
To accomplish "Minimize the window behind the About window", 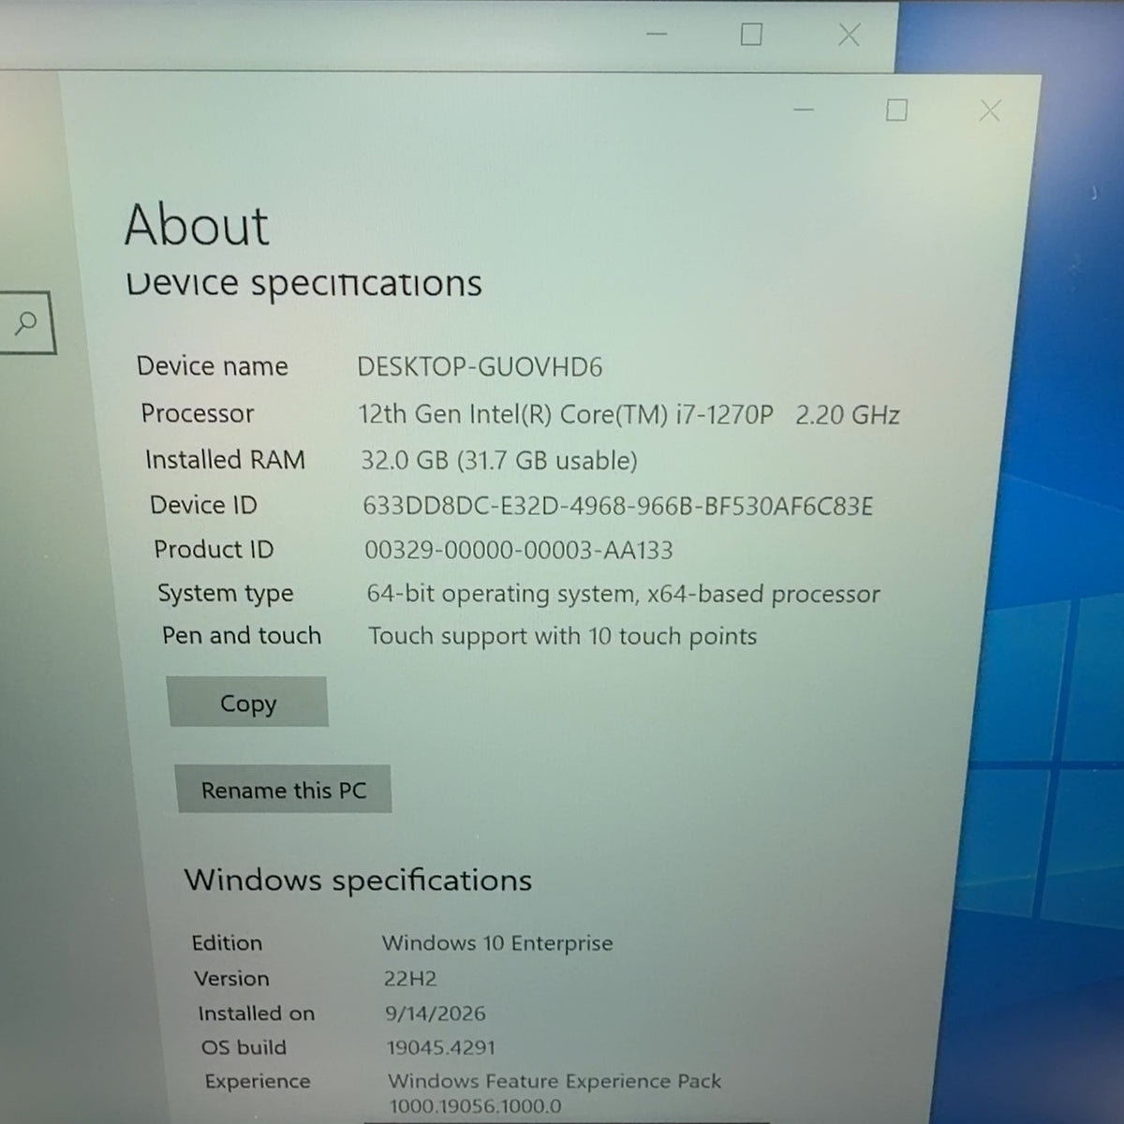I will pos(658,35).
